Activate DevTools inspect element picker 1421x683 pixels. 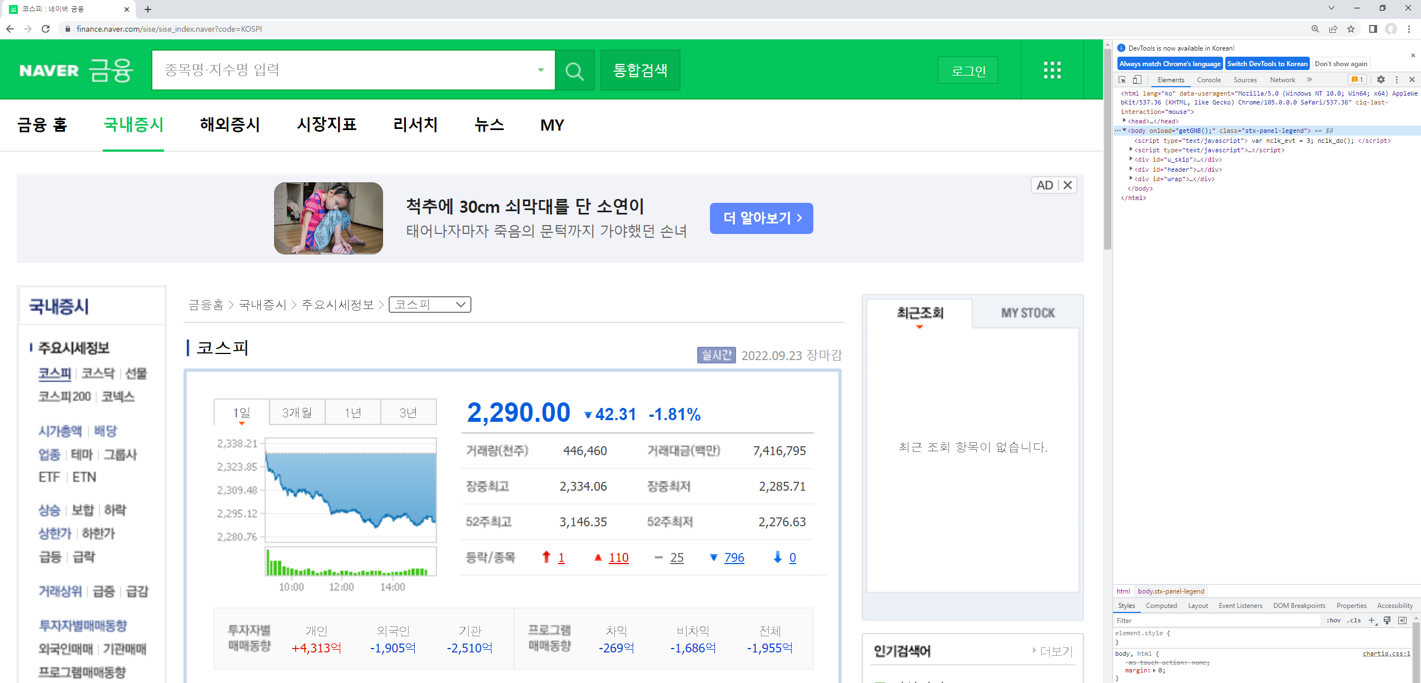pyautogui.click(x=1122, y=80)
